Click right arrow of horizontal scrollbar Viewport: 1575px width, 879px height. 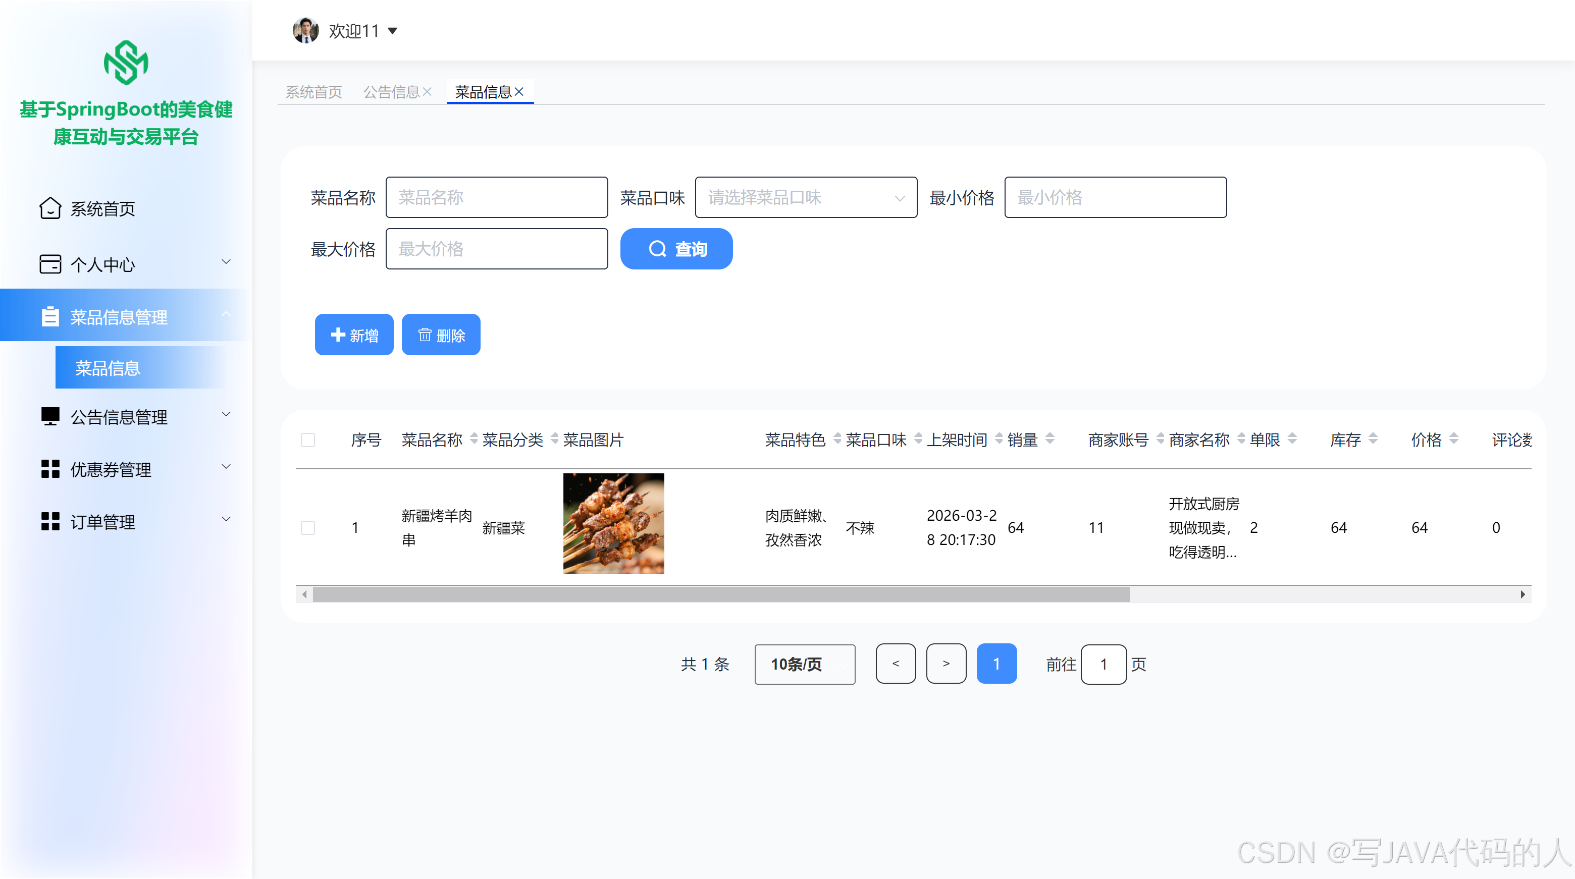[1522, 594]
